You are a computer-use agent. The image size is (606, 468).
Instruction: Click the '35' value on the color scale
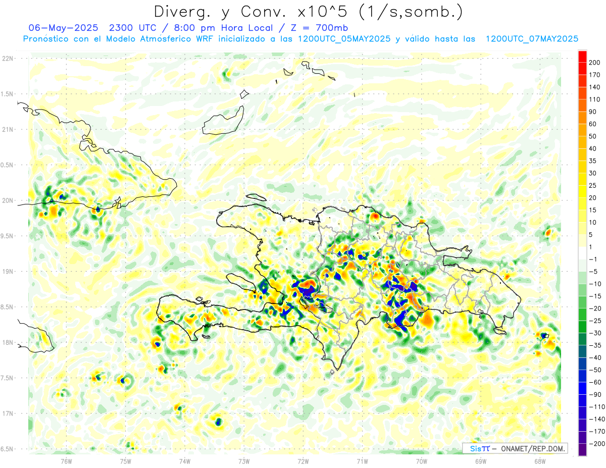tap(593, 161)
